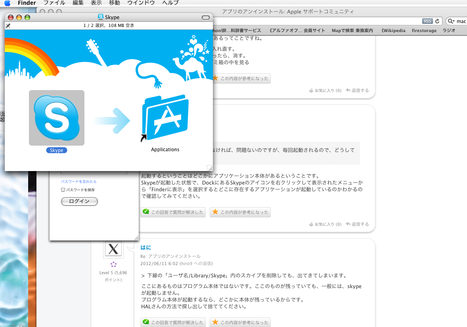Open the ヘルプ menu
Viewport: 467px width, 327px height.
[170, 3]
